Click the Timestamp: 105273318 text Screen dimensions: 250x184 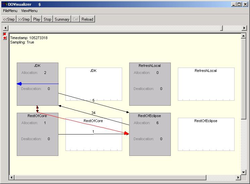29,38
